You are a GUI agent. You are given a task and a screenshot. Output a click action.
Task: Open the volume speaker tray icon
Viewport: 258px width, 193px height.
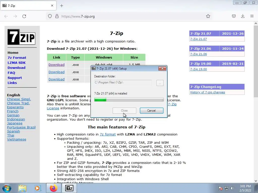click(x=233, y=188)
